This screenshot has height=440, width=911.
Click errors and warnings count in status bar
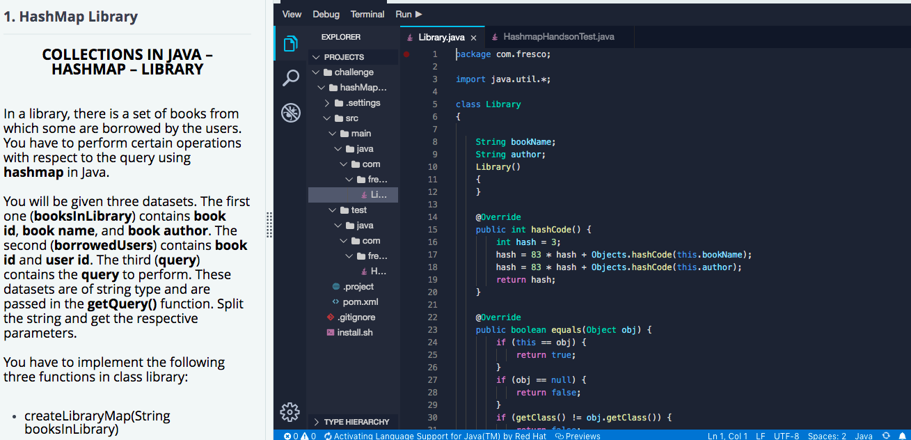(300, 436)
